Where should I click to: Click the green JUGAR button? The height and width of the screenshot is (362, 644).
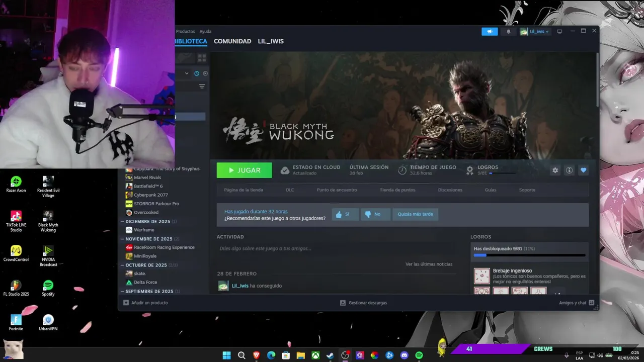(x=244, y=170)
